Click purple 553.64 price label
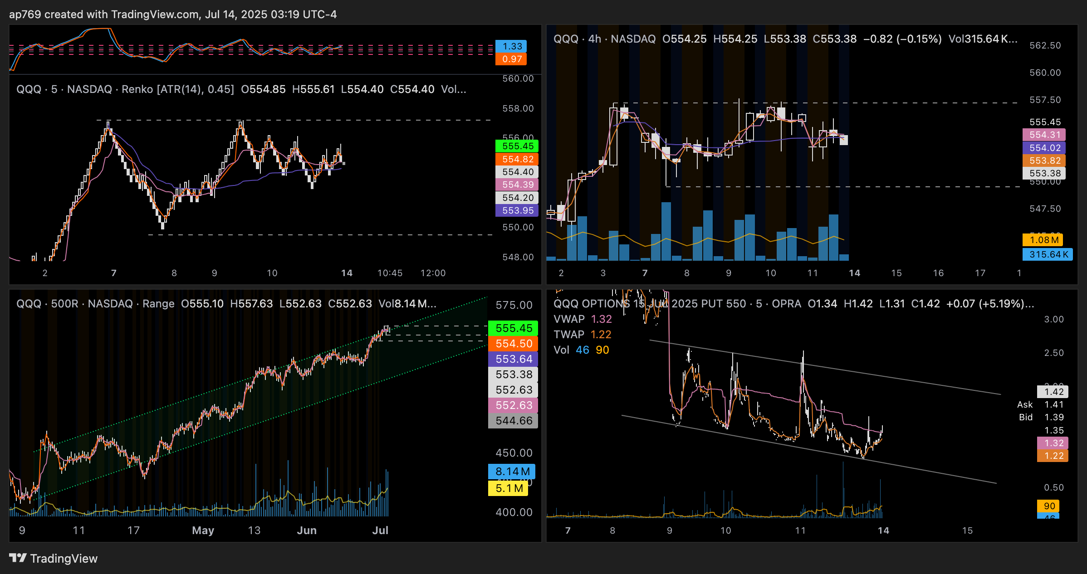Image resolution: width=1087 pixels, height=574 pixels. pyautogui.click(x=514, y=359)
